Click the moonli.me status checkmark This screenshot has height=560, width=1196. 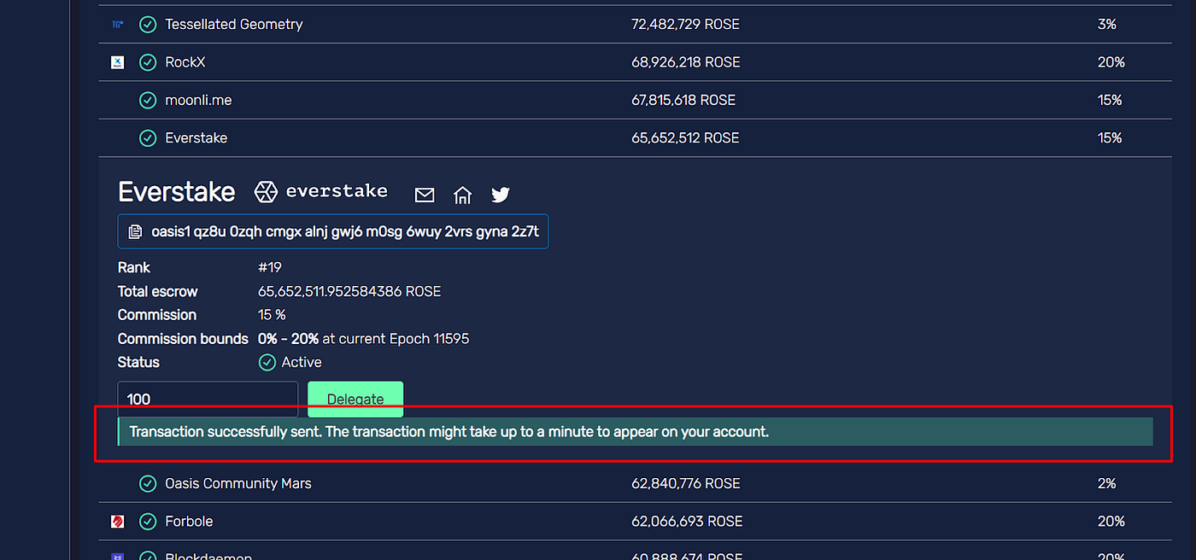pyautogui.click(x=148, y=100)
